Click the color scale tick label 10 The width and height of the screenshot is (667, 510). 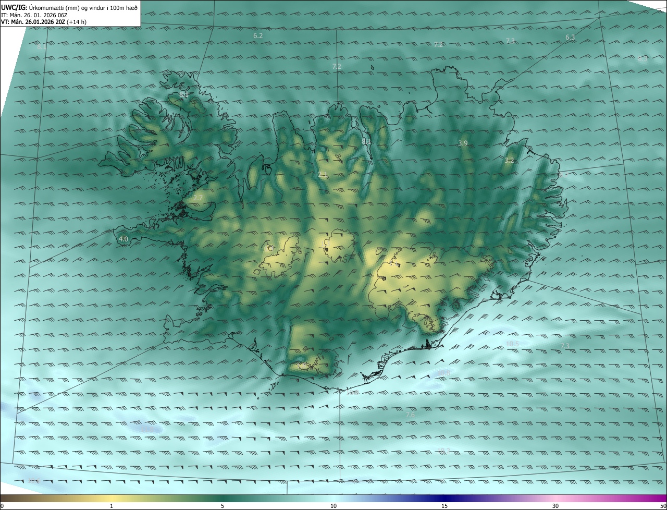coord(333,506)
